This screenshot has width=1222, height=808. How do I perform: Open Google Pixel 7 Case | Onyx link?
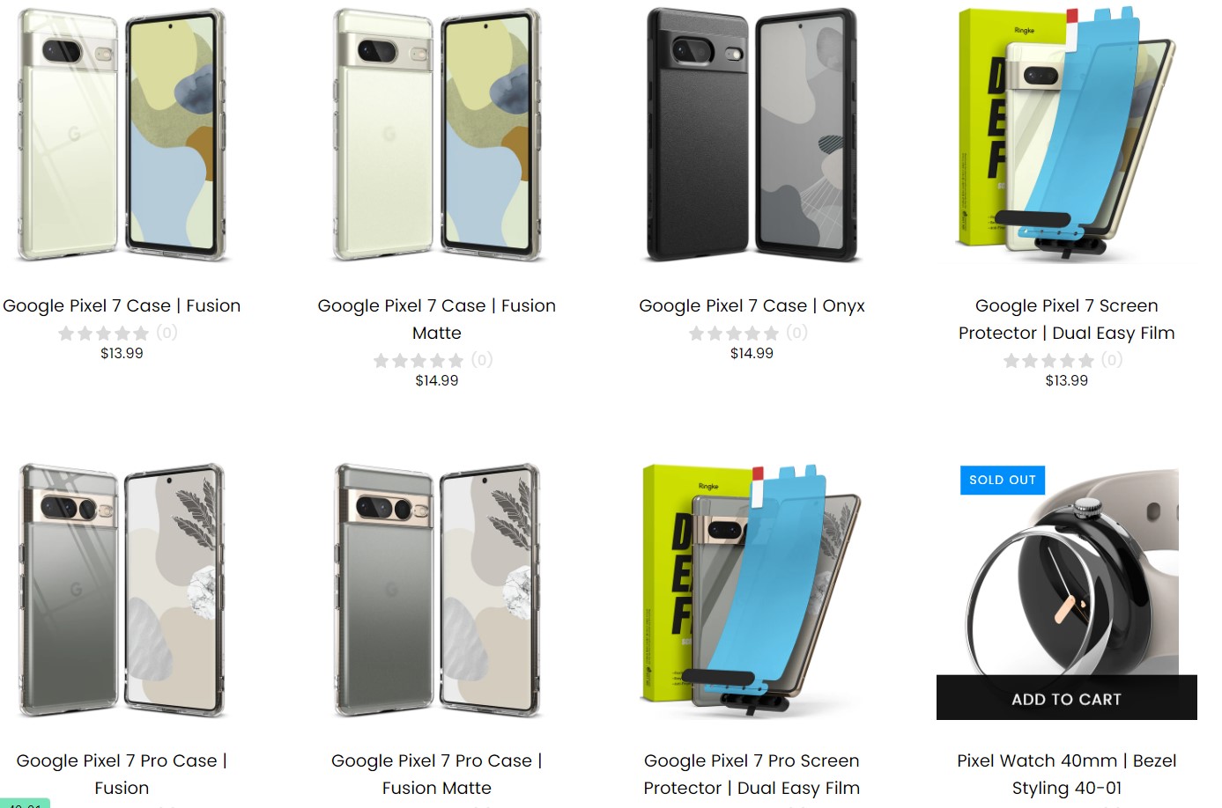(x=752, y=305)
